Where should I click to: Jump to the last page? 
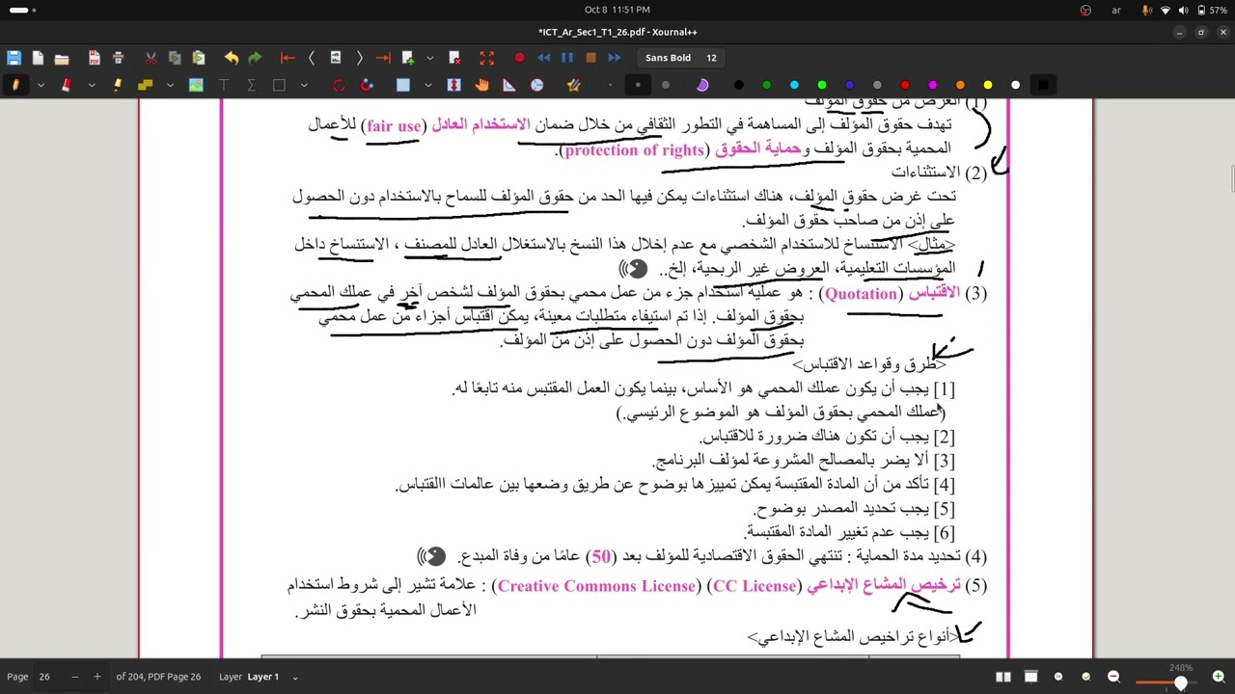point(383,58)
